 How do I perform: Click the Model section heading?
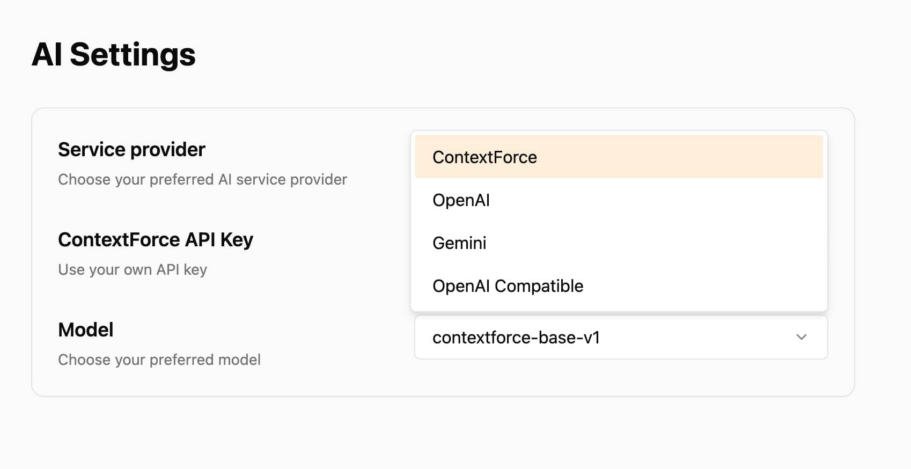coord(85,329)
